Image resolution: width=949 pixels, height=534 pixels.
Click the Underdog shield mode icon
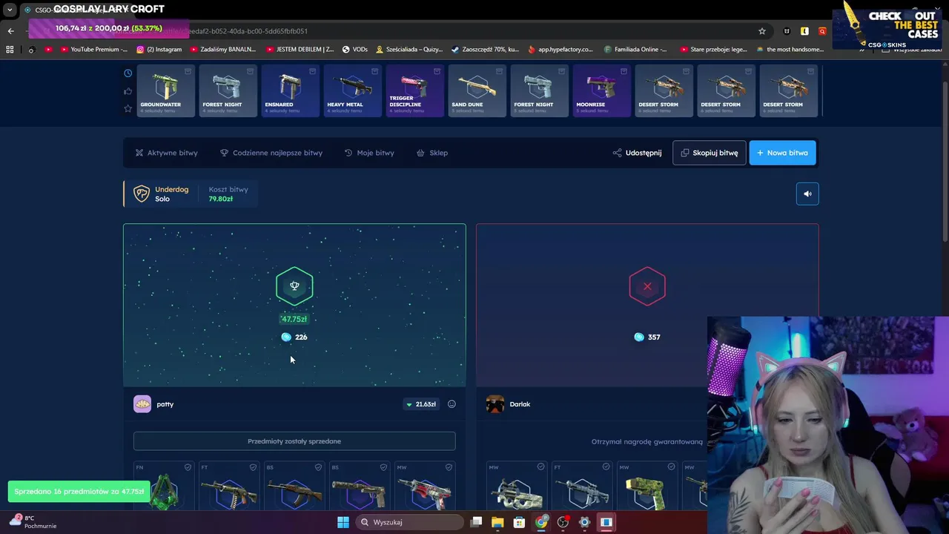(141, 194)
